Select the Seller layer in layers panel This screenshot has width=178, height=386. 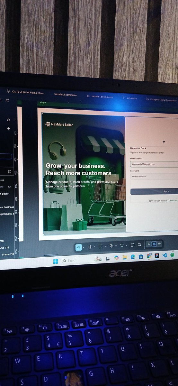pyautogui.click(x=4, y=194)
